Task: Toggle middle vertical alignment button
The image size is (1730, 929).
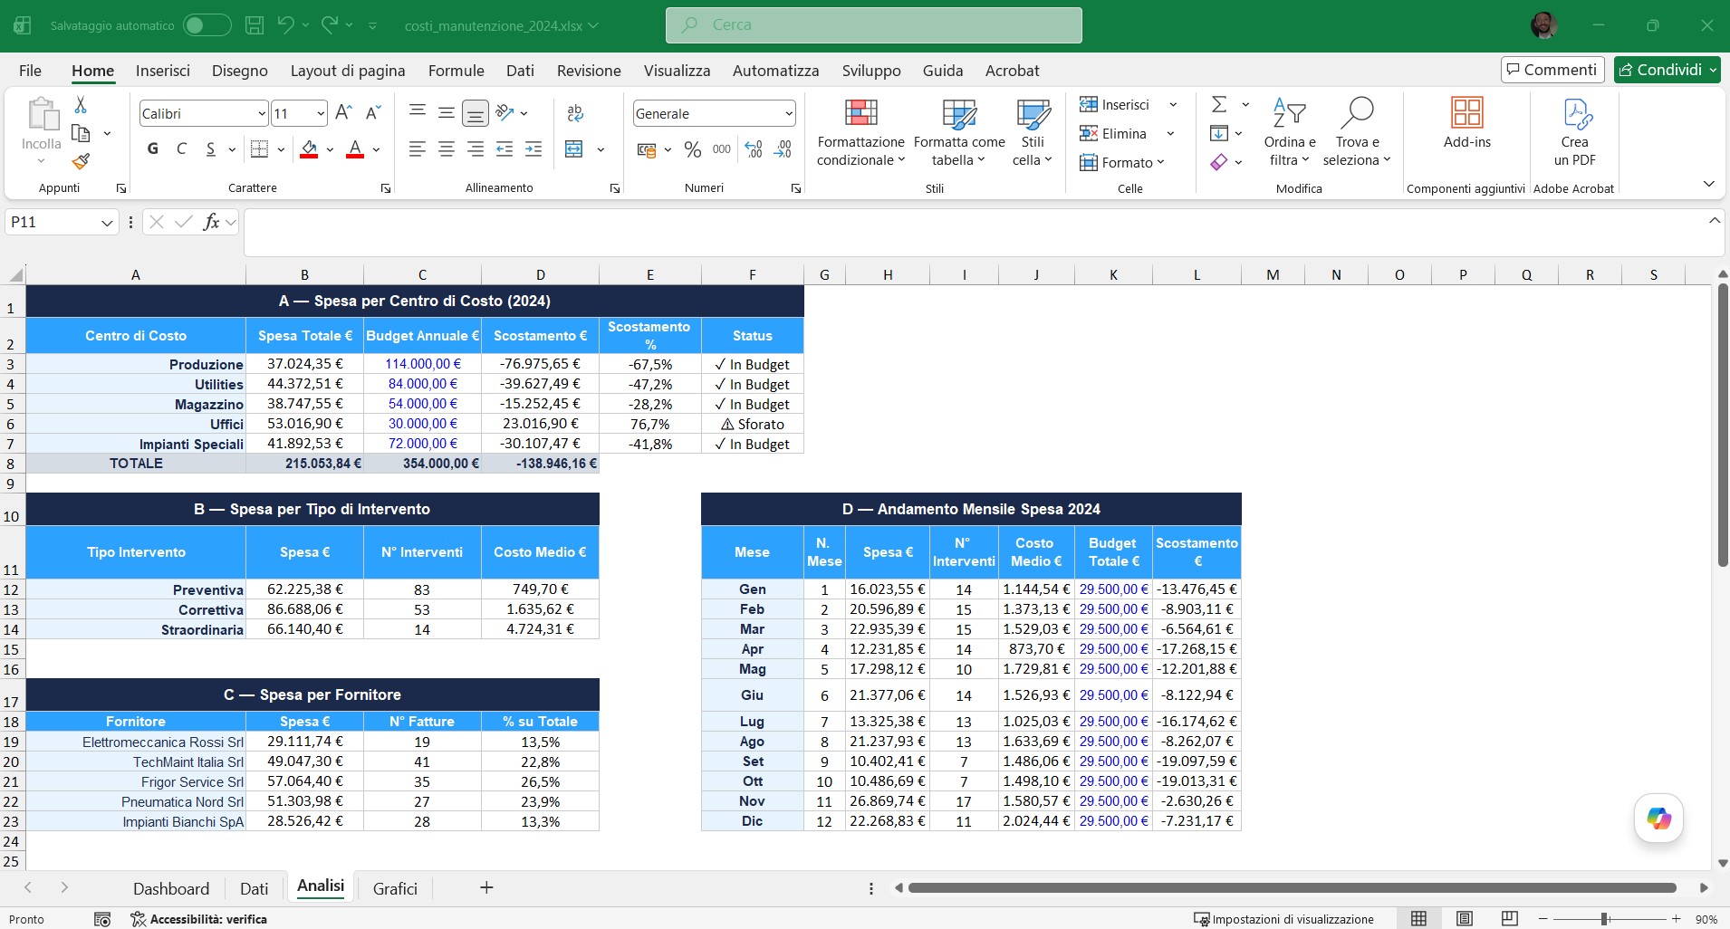Action: coord(446,113)
